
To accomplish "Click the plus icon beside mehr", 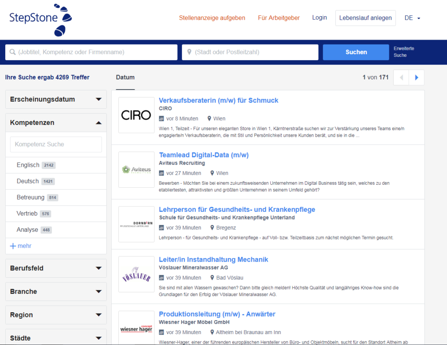I will point(13,246).
